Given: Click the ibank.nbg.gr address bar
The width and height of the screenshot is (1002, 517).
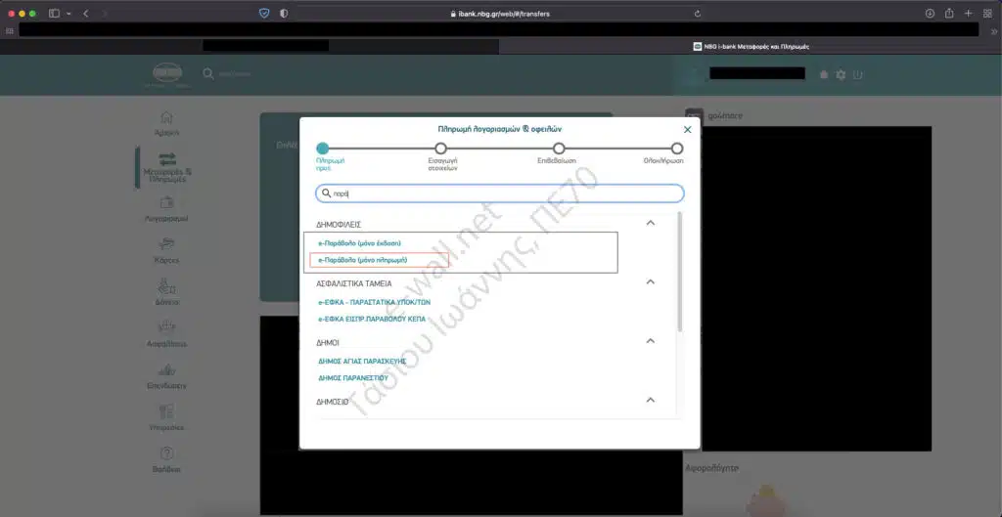Looking at the screenshot, I should 500,14.
